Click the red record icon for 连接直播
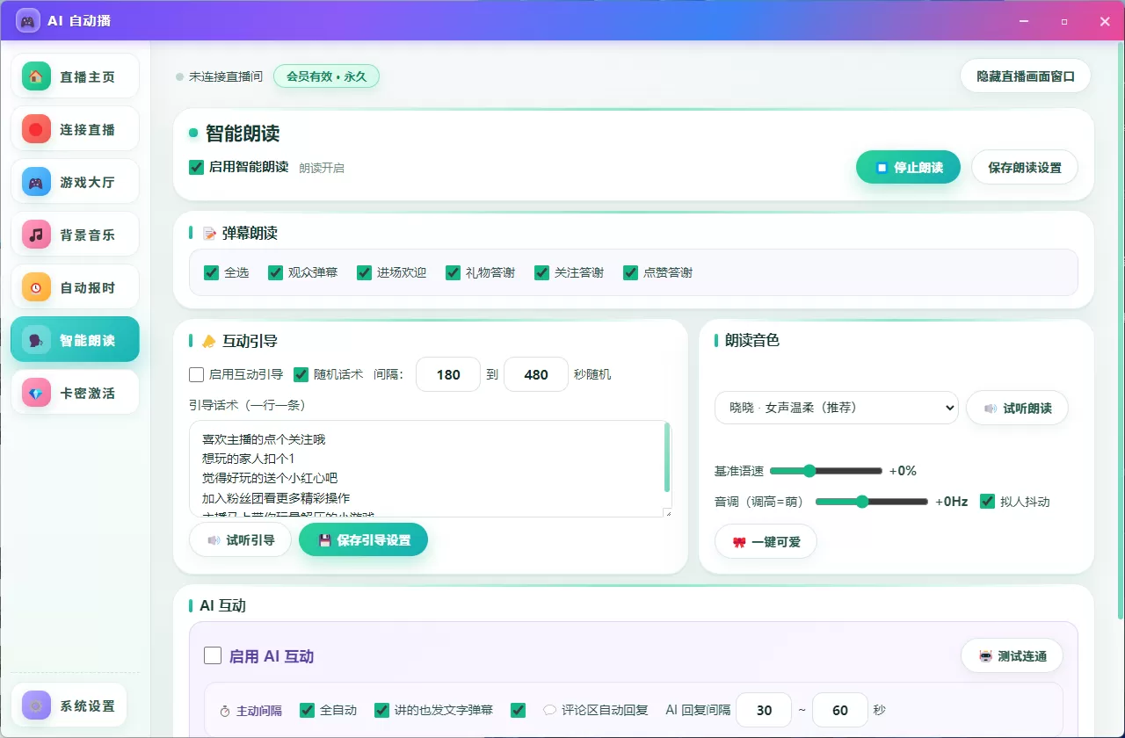This screenshot has height=738, width=1125. coord(36,129)
